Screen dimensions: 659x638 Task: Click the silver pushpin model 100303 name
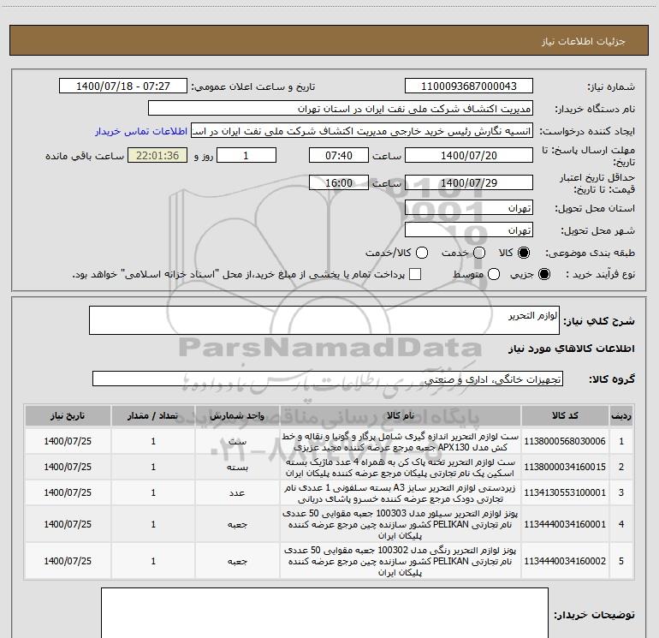pos(401,524)
